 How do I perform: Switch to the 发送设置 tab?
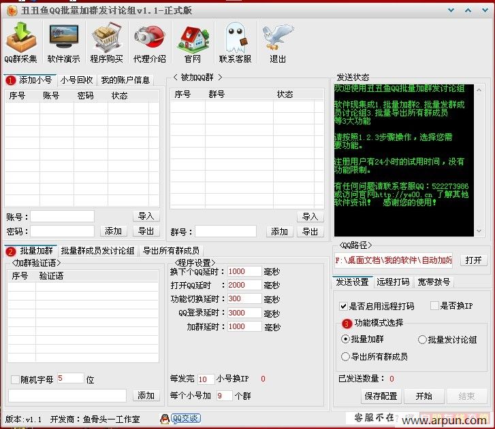(x=352, y=281)
